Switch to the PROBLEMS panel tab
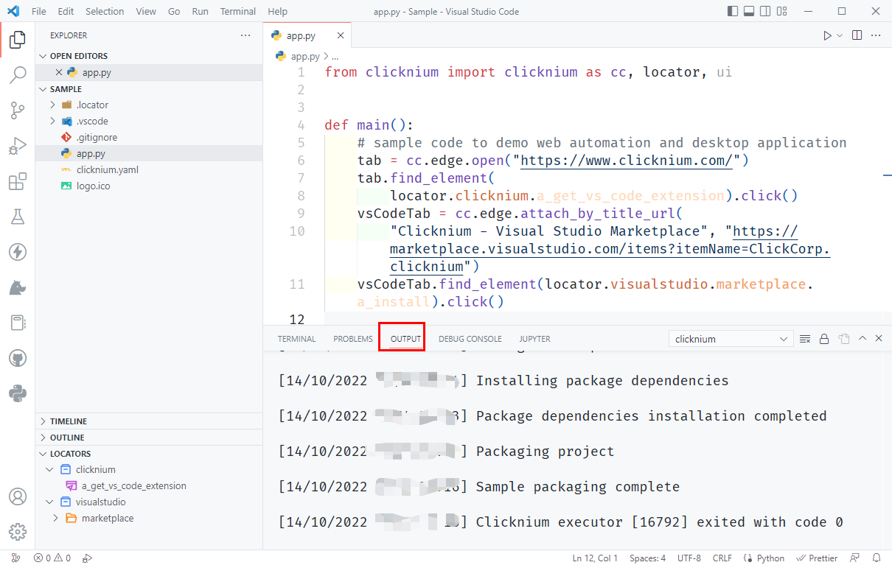The width and height of the screenshot is (892, 565). [x=353, y=339]
